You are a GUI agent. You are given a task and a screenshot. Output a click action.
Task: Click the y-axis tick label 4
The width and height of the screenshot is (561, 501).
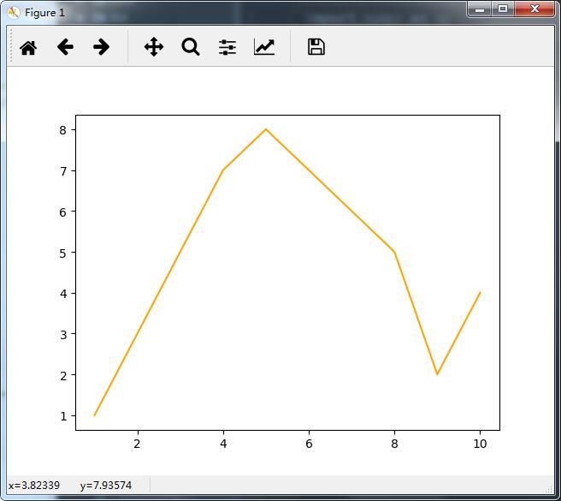point(63,294)
